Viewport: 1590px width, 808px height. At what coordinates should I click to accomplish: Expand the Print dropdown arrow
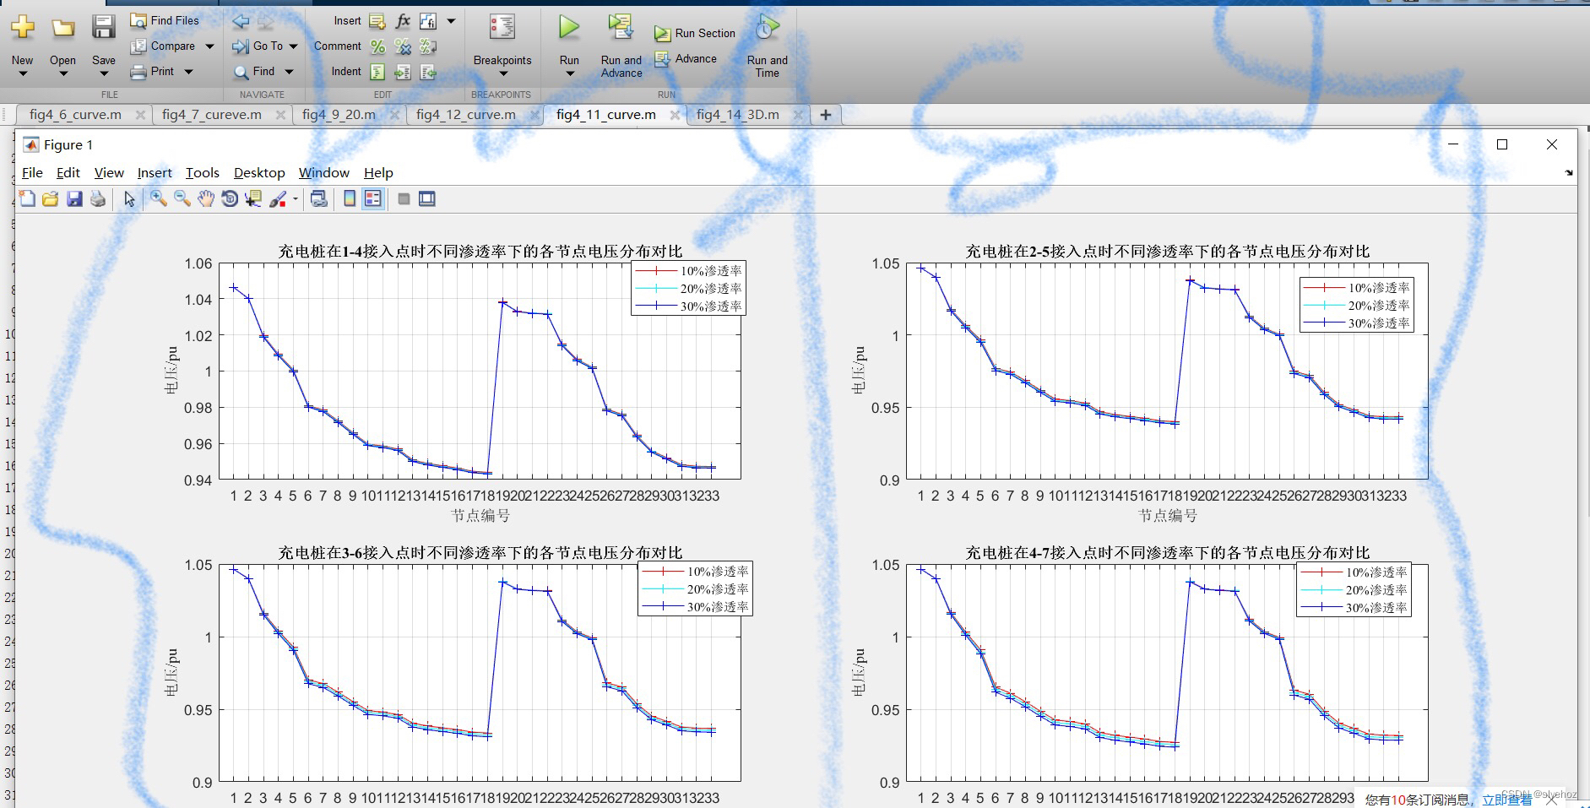[188, 72]
